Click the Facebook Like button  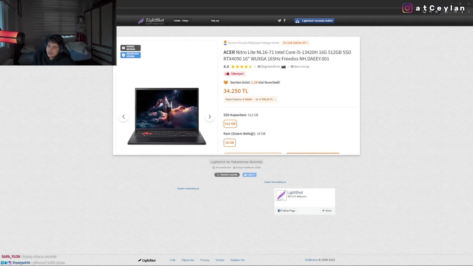coord(249,175)
